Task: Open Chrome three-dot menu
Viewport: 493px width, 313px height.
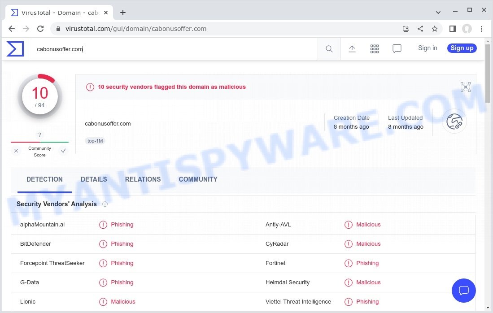Action: pyautogui.click(x=481, y=29)
